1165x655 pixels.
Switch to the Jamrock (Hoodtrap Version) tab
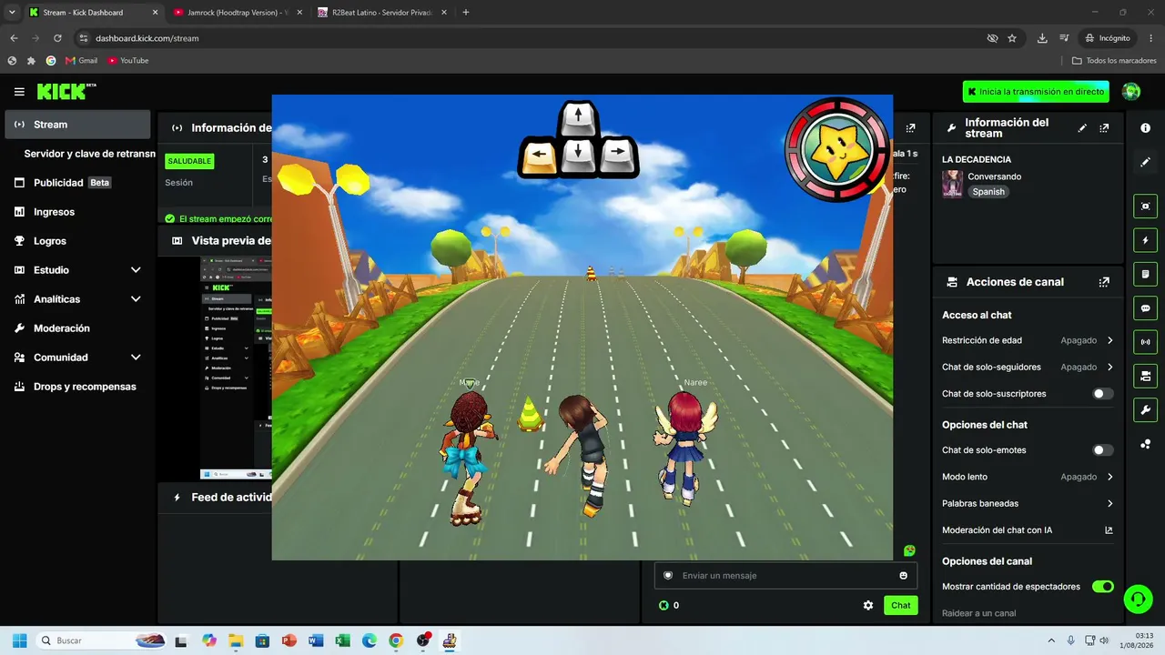point(238,13)
